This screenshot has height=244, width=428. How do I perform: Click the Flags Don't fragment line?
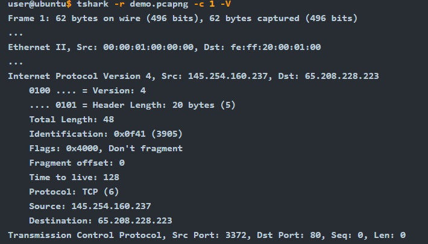tap(105, 148)
